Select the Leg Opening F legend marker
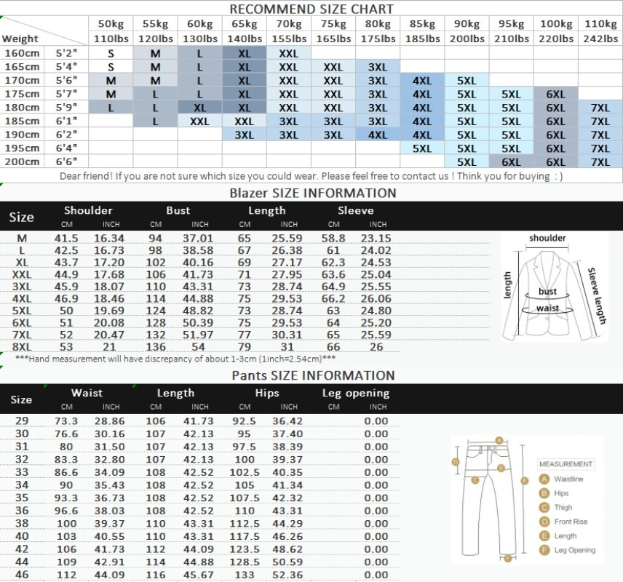Image resolution: width=623 pixels, height=582 pixels. pos(543,550)
